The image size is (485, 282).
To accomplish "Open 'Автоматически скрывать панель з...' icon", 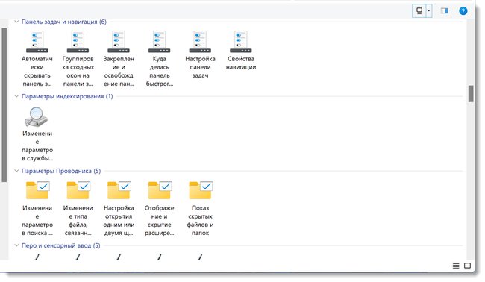I will pyautogui.click(x=37, y=42).
